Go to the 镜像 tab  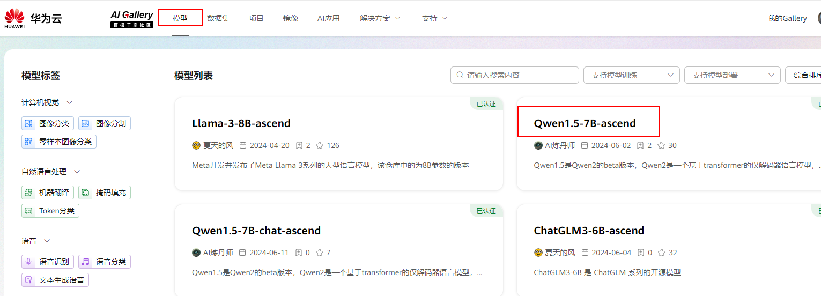coord(291,18)
